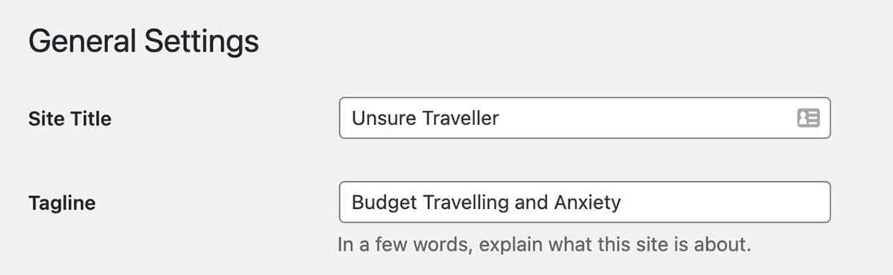Image resolution: width=893 pixels, height=275 pixels.
Task: Focus the Tagline input field
Action: [x=585, y=202]
